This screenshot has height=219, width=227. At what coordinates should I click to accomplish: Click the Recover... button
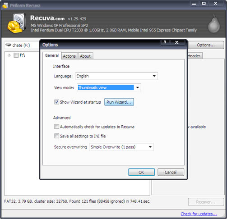[206, 202]
